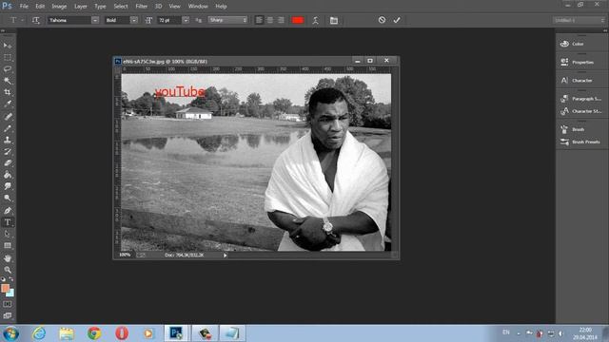Click the red youTube text on canvas

pyautogui.click(x=180, y=92)
